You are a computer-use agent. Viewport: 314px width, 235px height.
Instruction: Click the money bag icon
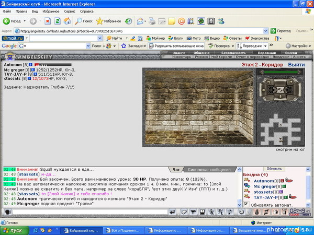pyautogui.click(x=257, y=212)
